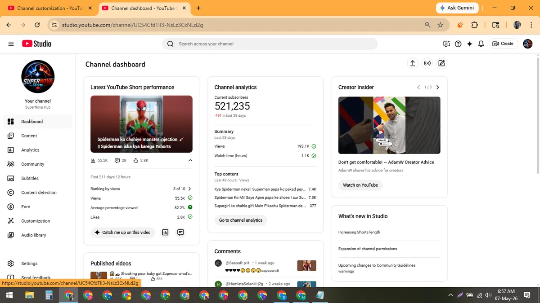Open the notifications bell

[x=481, y=44]
